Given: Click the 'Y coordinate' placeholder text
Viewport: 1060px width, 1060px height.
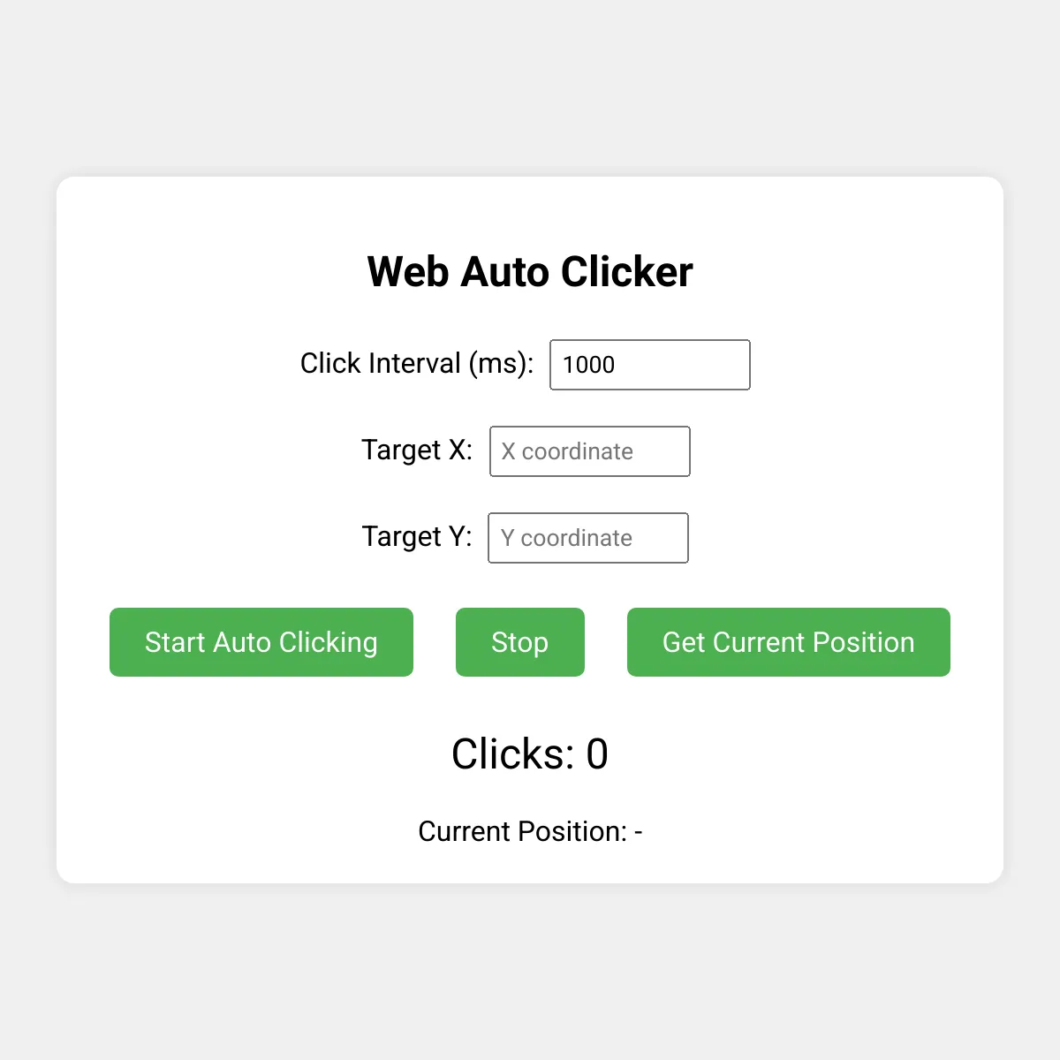Looking at the screenshot, I should click(566, 538).
